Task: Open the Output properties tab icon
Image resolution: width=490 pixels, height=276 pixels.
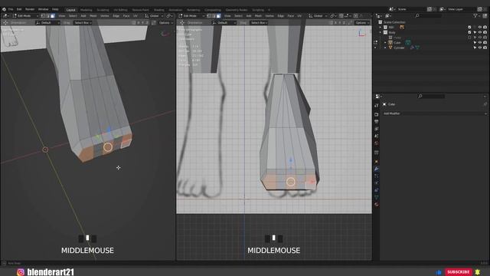Action: [x=377, y=121]
